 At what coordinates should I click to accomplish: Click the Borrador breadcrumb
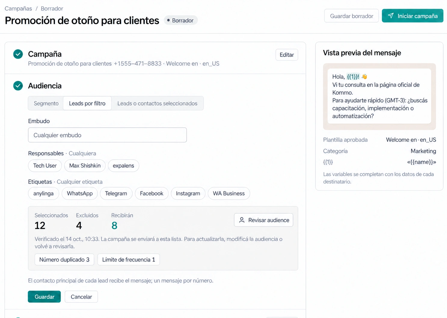52,8
